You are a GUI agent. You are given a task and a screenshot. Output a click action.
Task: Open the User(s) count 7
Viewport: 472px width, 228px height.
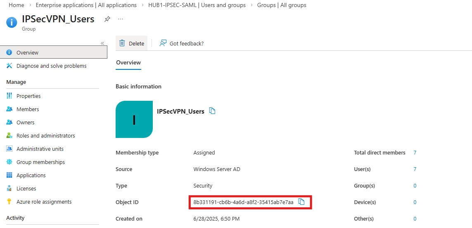415,169
